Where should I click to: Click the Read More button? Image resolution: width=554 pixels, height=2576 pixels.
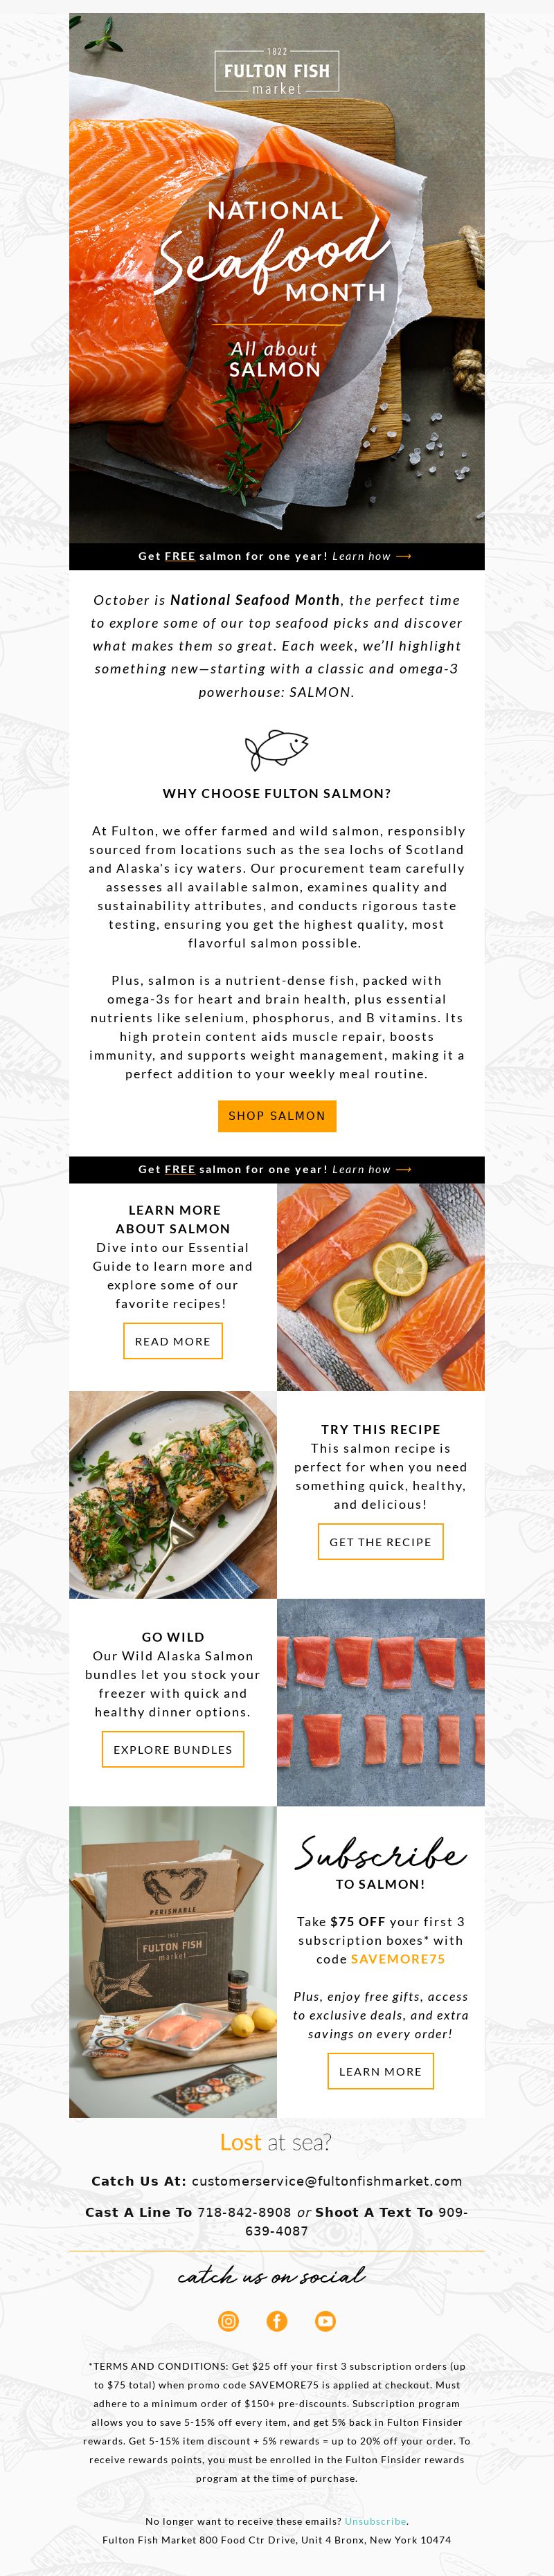point(173,1341)
